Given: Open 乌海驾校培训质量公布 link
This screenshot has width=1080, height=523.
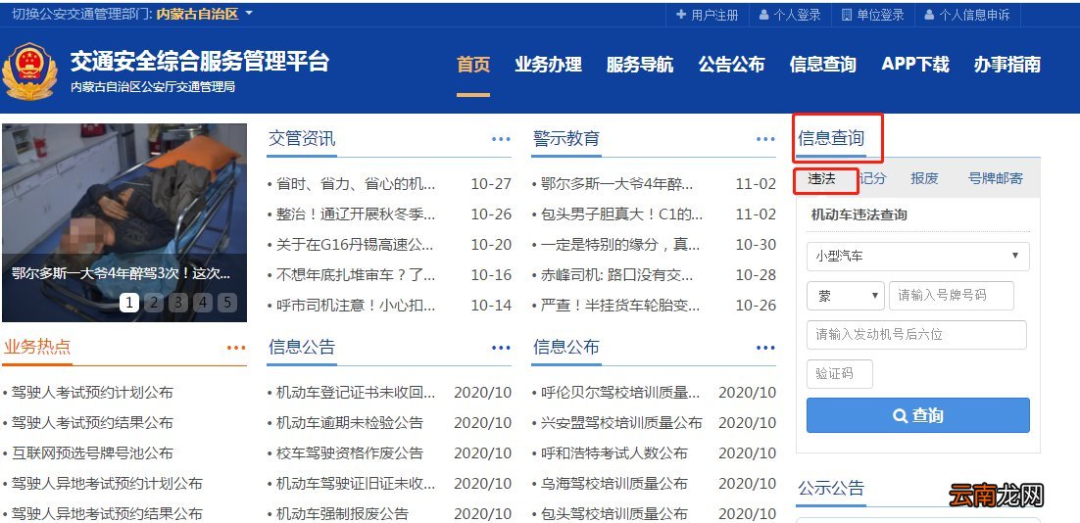Looking at the screenshot, I should click(x=614, y=483).
